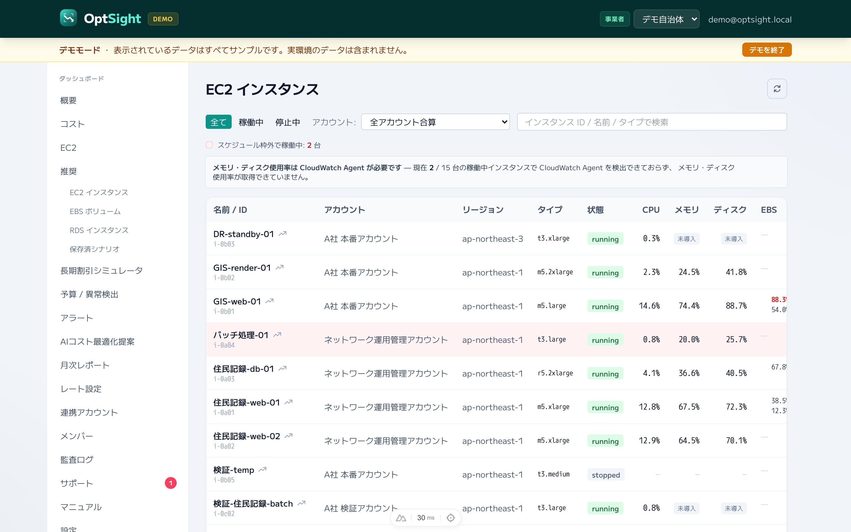Click the devtools inspector target icon
This screenshot has height=532, width=851.
450,518
